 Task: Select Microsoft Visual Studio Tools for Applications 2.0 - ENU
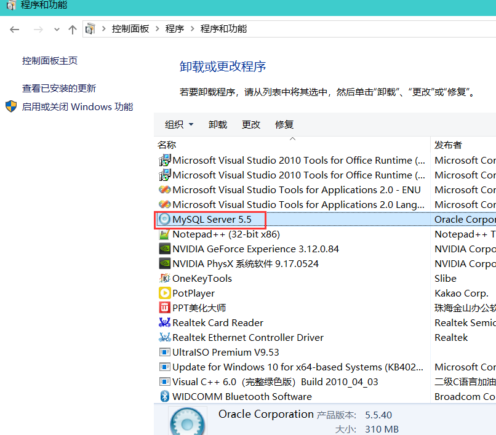coord(297,190)
